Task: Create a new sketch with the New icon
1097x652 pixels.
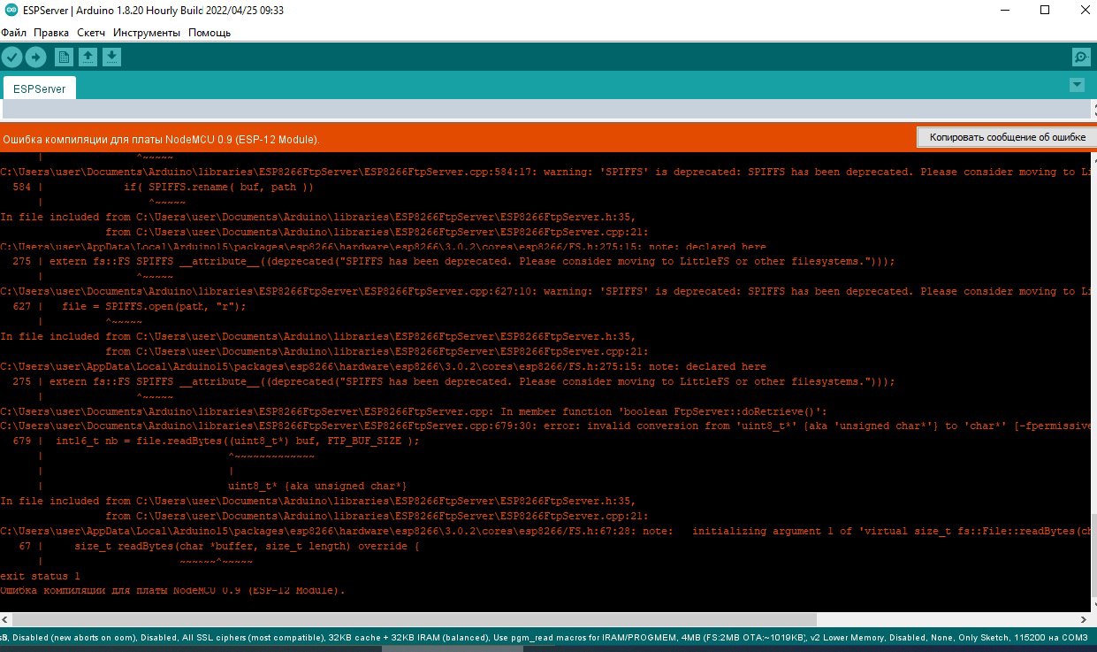Action: (64, 58)
